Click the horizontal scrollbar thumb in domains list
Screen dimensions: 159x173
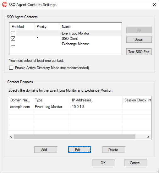[x=74, y=137]
